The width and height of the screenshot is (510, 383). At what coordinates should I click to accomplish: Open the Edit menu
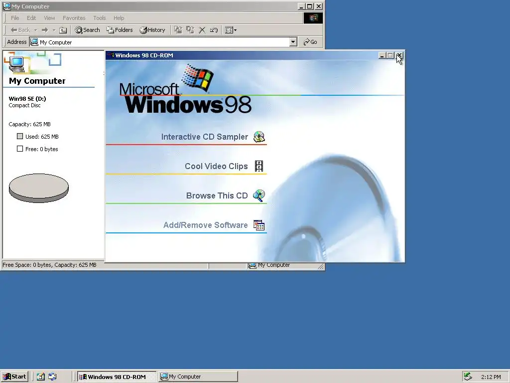pos(31,18)
